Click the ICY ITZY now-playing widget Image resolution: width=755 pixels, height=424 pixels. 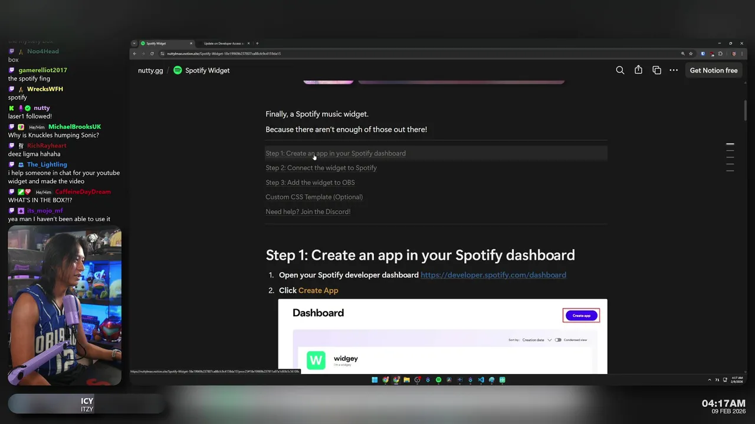coord(87,405)
